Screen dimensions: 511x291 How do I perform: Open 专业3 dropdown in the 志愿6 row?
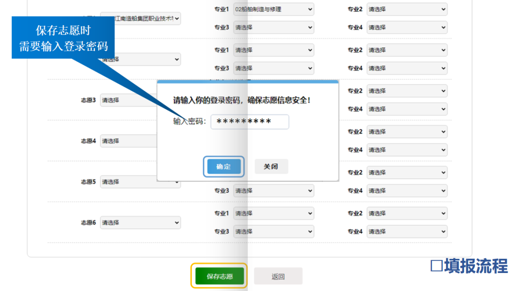click(x=274, y=231)
